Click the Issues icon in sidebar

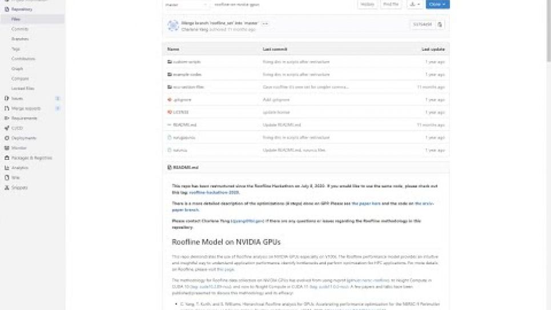pos(7,98)
